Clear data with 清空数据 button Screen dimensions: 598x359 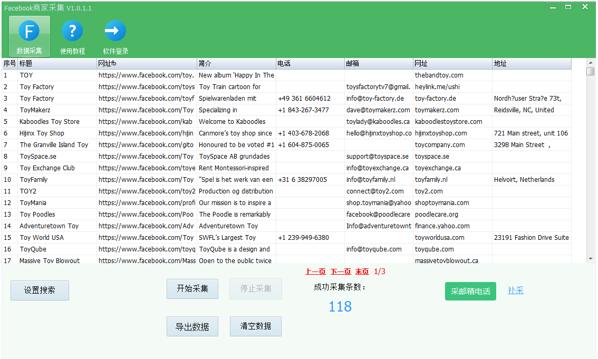[256, 326]
